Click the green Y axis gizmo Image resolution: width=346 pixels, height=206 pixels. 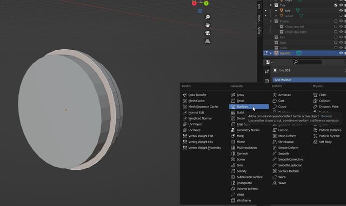[206, 3]
